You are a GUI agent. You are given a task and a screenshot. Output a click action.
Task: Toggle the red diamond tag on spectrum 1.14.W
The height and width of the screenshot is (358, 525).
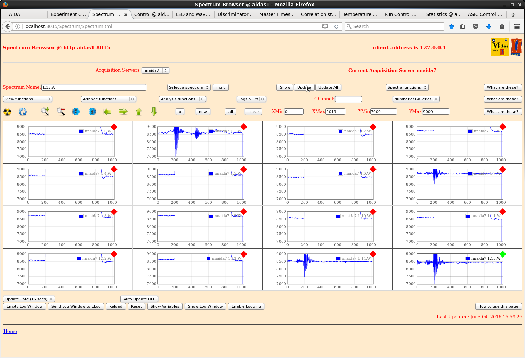point(373,254)
